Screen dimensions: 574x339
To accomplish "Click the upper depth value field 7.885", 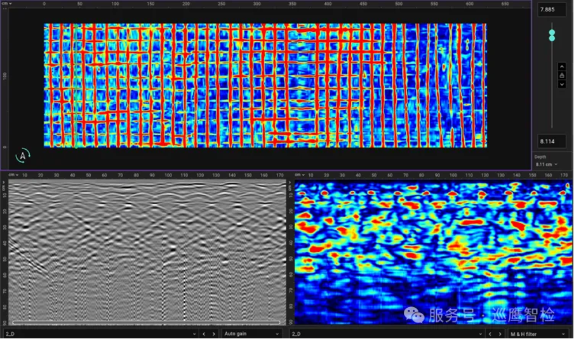I will coord(551,10).
